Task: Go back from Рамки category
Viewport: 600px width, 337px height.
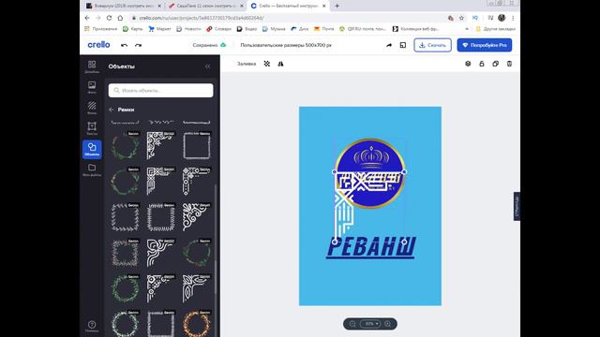Action: (x=111, y=110)
